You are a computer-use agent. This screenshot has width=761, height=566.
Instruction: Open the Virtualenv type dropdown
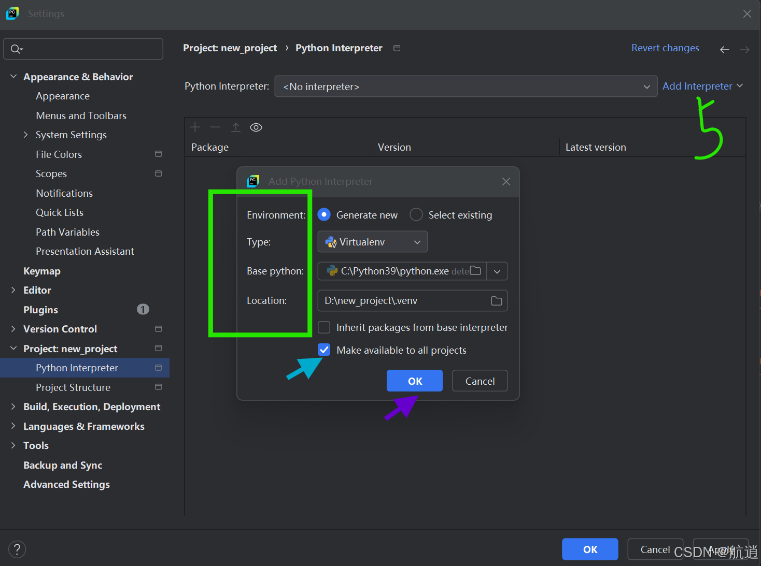tap(373, 242)
